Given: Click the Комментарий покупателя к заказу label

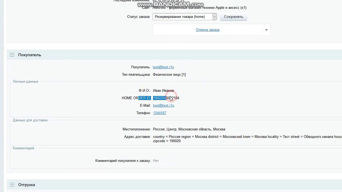Looking at the screenshot, I should 123,161.
